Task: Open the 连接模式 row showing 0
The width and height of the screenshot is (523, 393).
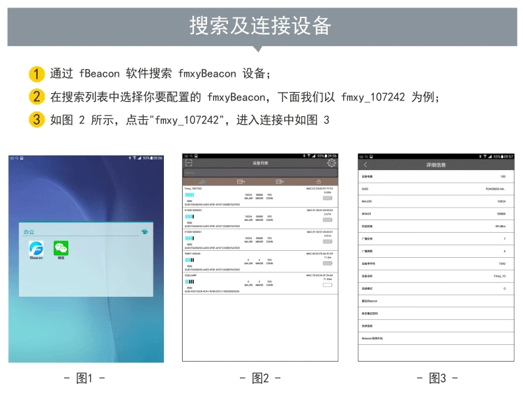Action: [x=436, y=288]
